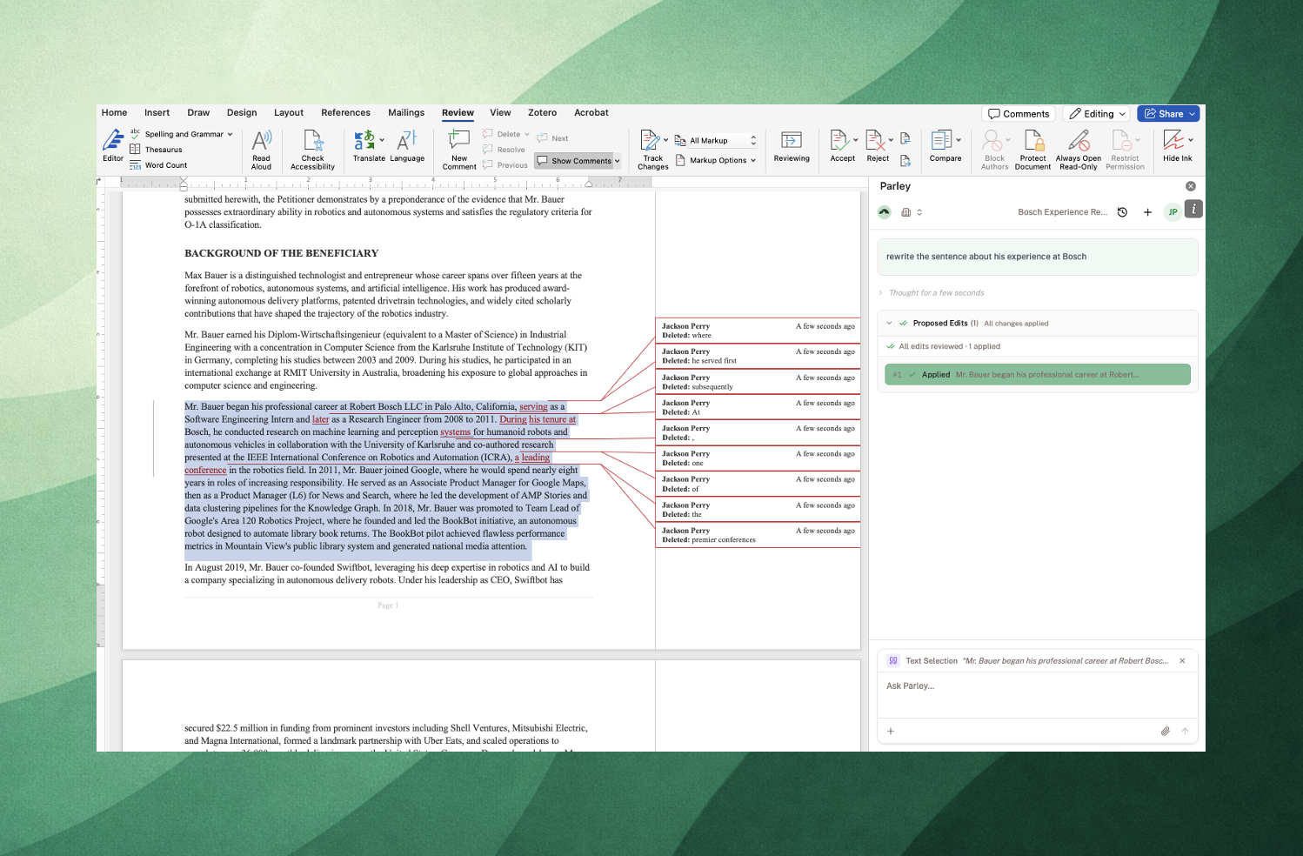Switch to the Home tab
Image resolution: width=1303 pixels, height=856 pixels.
click(114, 113)
